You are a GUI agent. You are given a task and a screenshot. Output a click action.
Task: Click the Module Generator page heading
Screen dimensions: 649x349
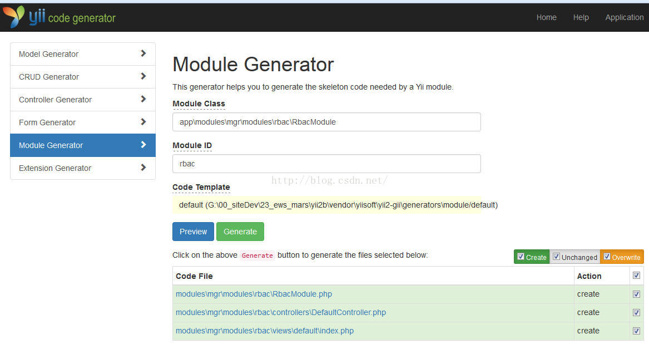pos(253,64)
